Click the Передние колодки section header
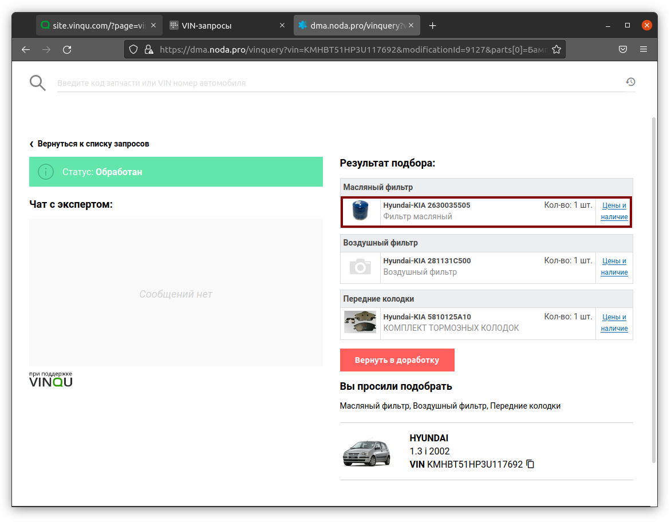The image size is (671, 522). click(487, 299)
